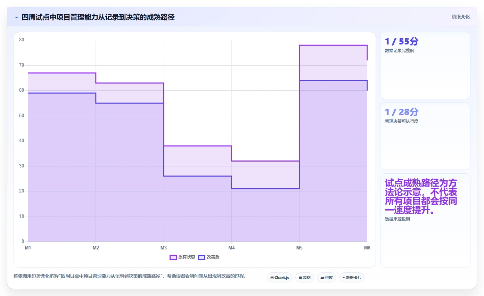
Task: Click the M2 x-axis label
Action: point(96,248)
